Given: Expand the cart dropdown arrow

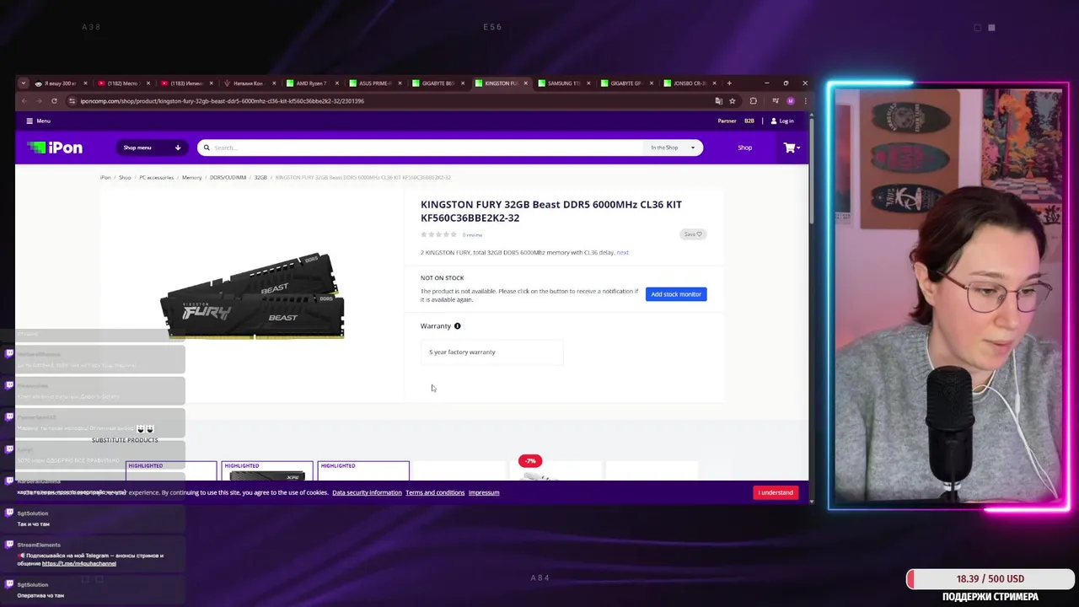Looking at the screenshot, I should (797, 148).
